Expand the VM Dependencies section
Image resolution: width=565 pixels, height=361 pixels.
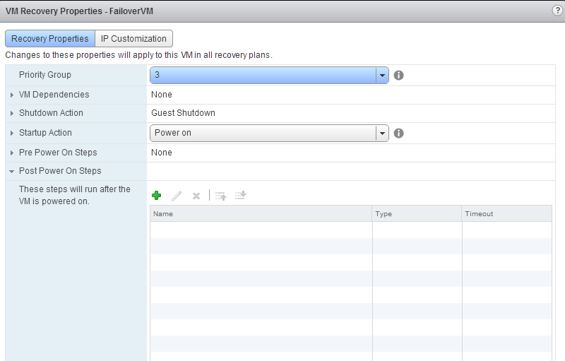[x=12, y=95]
